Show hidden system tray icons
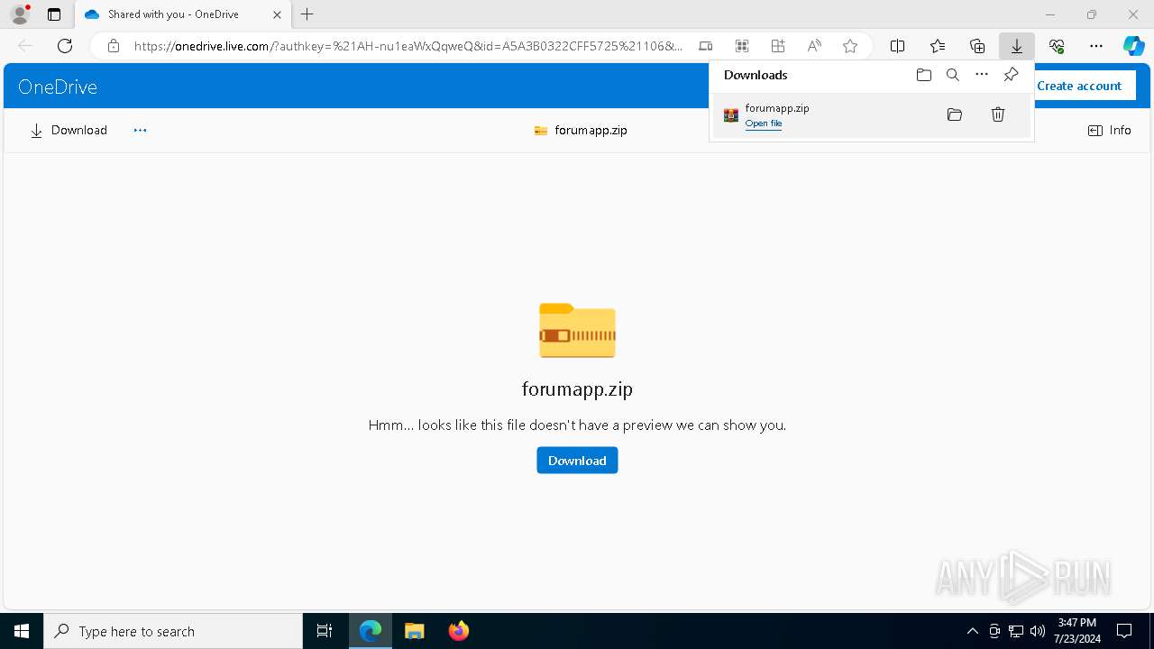The image size is (1154, 649). point(972,631)
